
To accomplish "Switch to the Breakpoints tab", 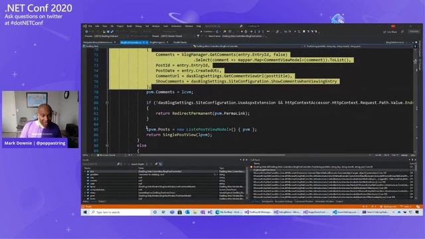I will [x=267, y=202].
